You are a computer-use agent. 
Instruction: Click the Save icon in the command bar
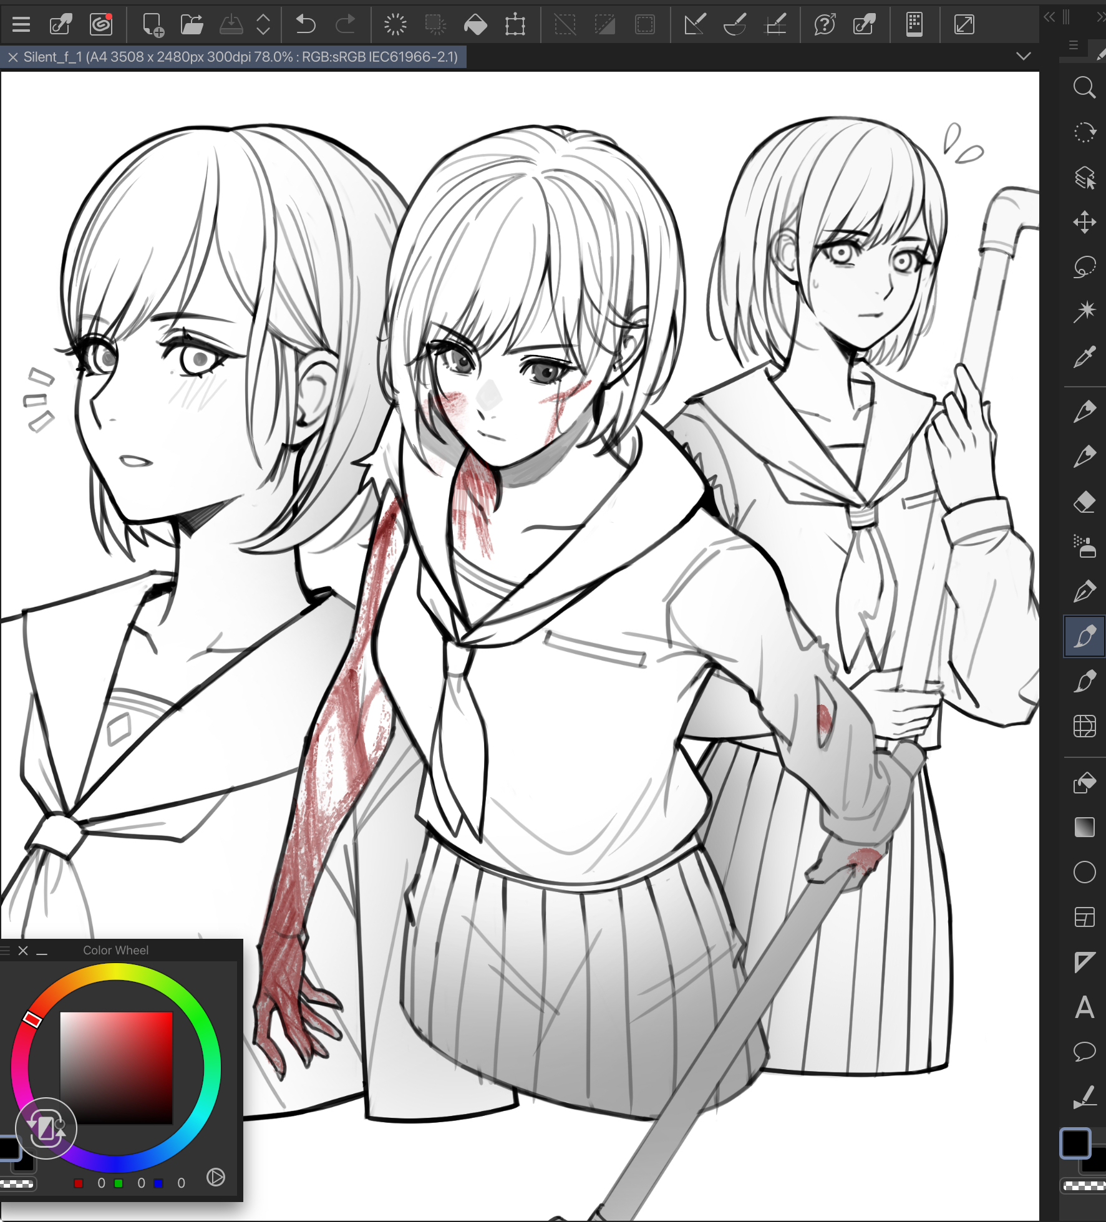231,25
